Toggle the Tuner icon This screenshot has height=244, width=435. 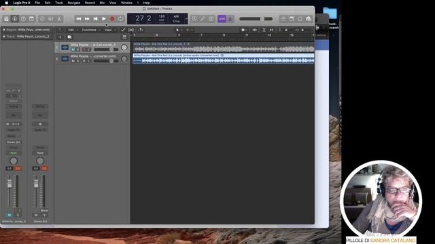[x=194, y=19]
